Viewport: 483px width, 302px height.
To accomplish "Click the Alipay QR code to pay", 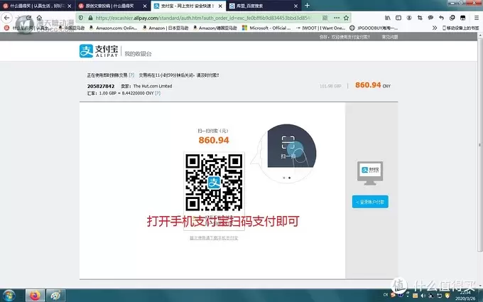I will point(214,183).
